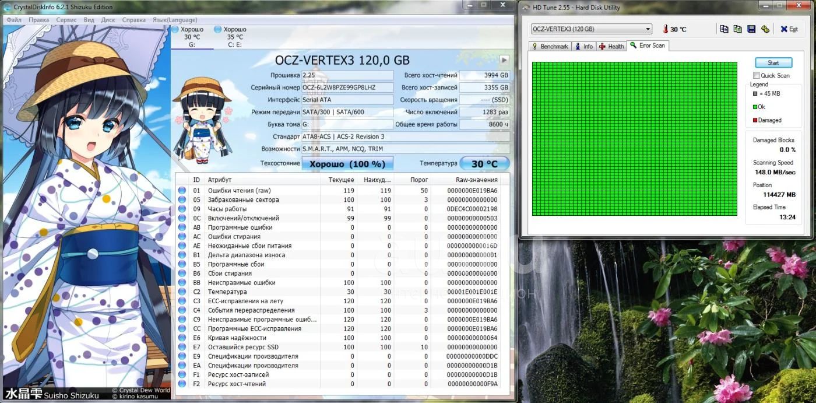The image size is (816, 403).
Task: Open the Правка menu
Action: (39, 20)
